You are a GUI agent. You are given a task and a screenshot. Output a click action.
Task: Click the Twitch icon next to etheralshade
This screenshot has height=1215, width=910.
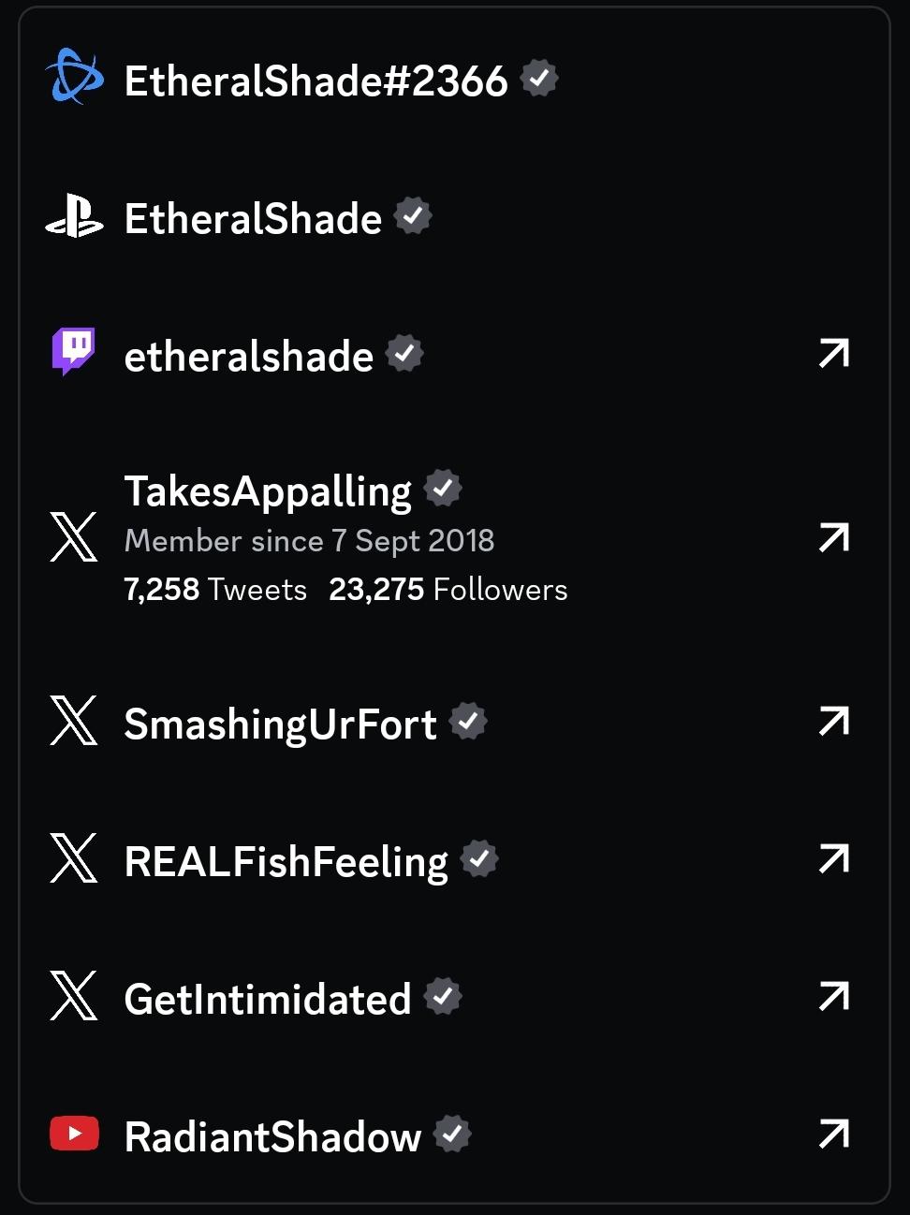[73, 352]
